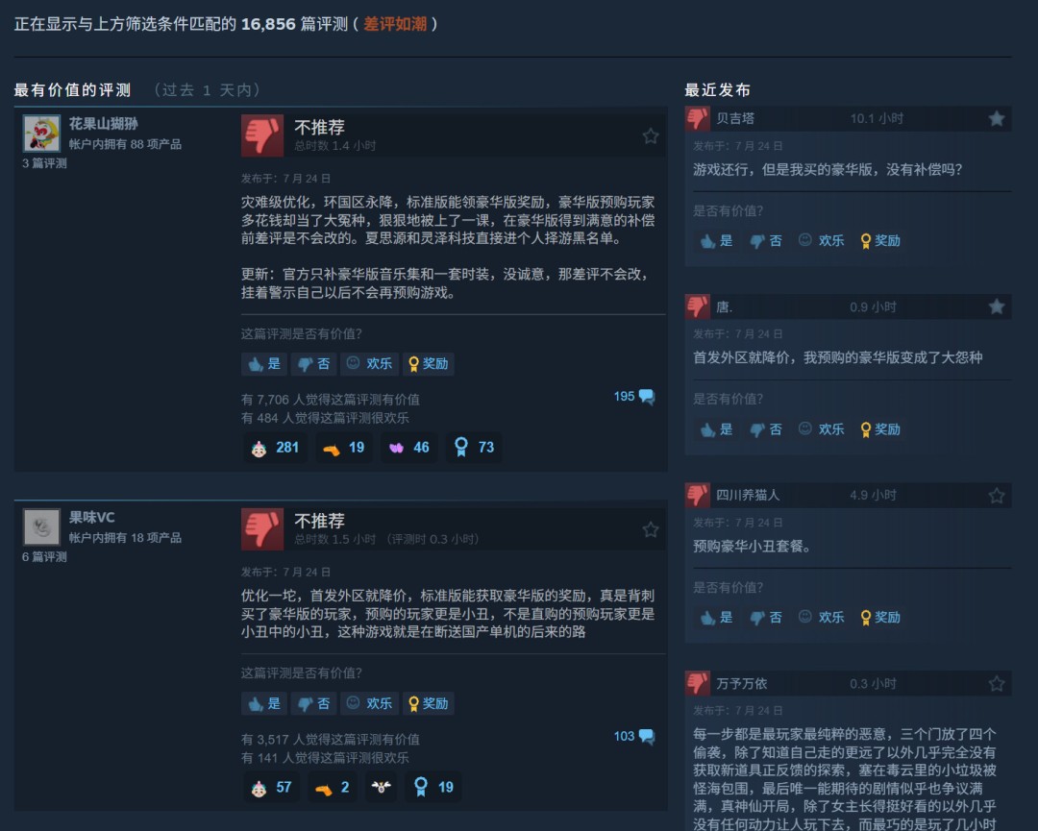Open 果味VC's profile name link
This screenshot has height=831, width=1038.
coord(91,518)
